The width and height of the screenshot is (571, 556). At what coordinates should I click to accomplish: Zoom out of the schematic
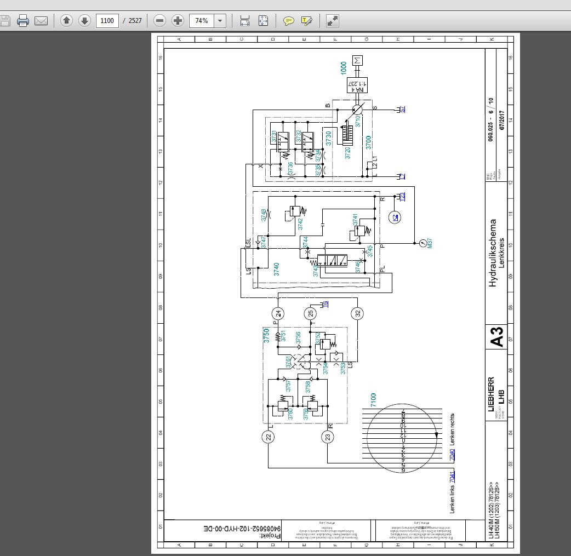(x=159, y=21)
